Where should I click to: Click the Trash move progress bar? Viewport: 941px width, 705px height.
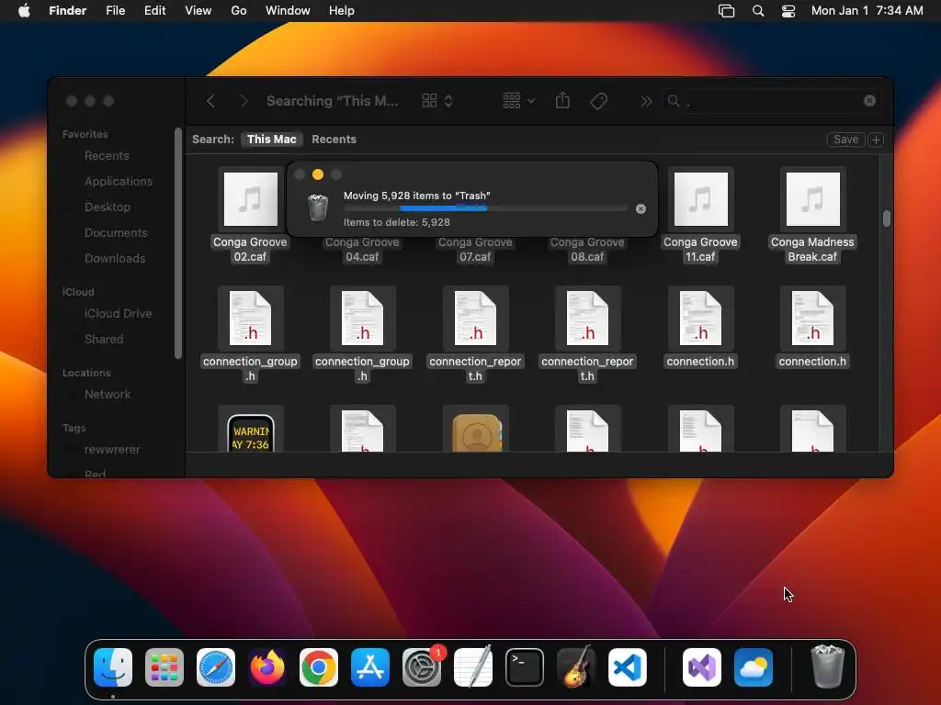[485, 208]
